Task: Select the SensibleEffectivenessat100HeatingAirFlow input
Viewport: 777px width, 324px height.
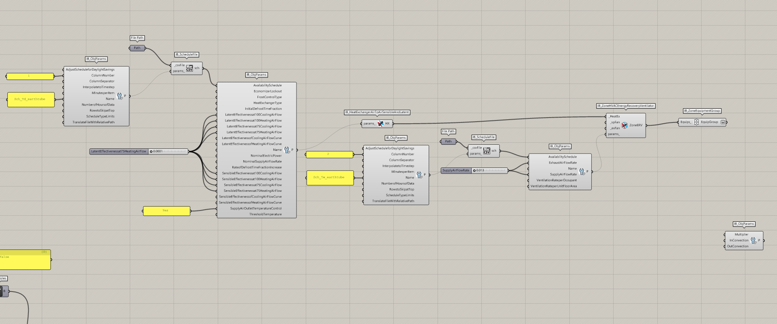Action: click(252, 179)
